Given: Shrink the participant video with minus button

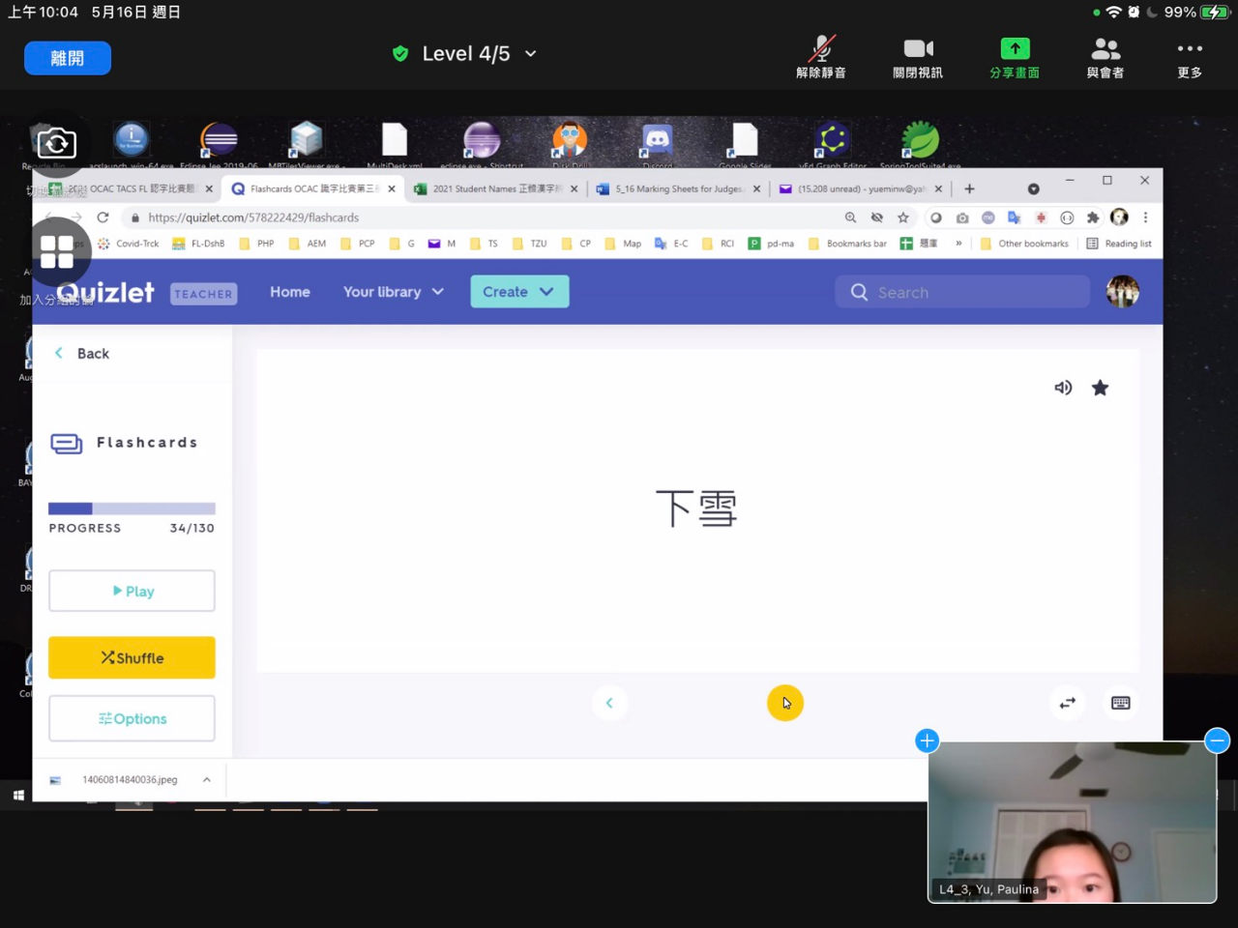Looking at the screenshot, I should [1217, 740].
